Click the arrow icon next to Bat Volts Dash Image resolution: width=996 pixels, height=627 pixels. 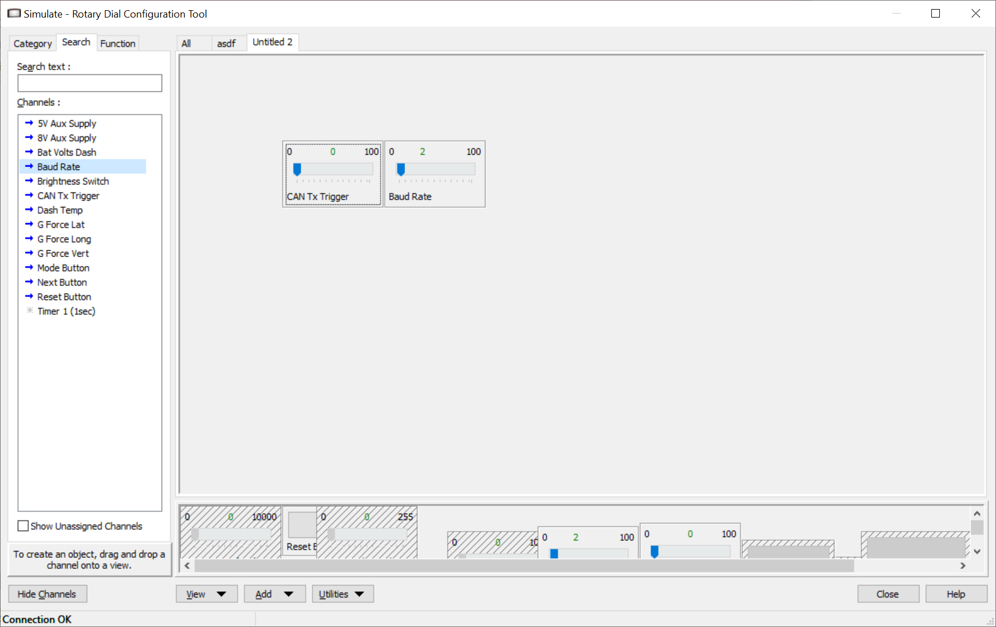coord(29,152)
